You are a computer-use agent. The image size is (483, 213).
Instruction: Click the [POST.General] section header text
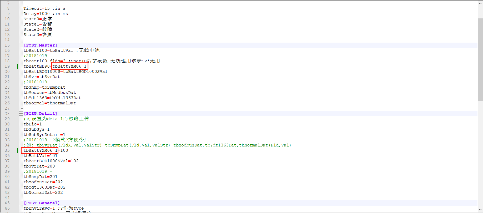42,203
